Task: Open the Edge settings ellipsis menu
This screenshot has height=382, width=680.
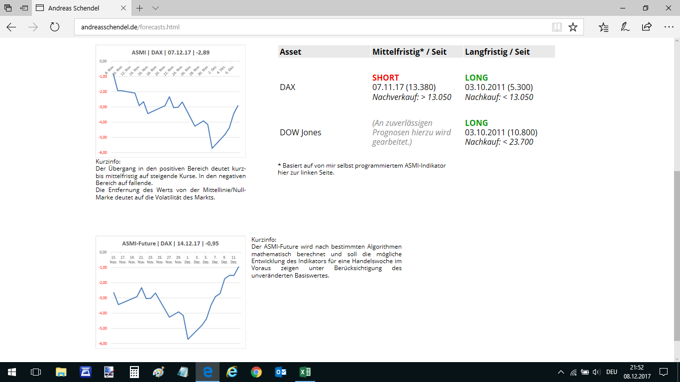Action: (669, 27)
